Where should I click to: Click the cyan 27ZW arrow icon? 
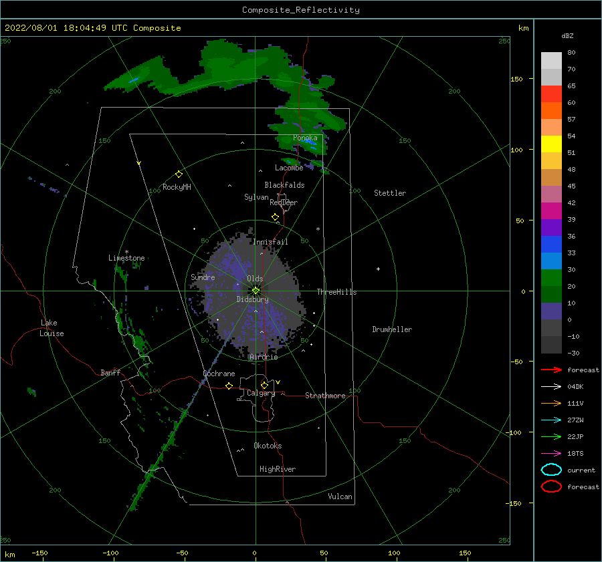point(551,420)
